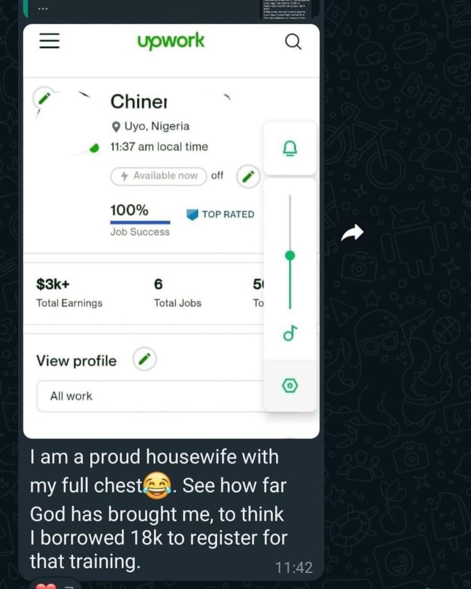Open the Upwork hamburger menu
This screenshot has width=471, height=589.
50,40
